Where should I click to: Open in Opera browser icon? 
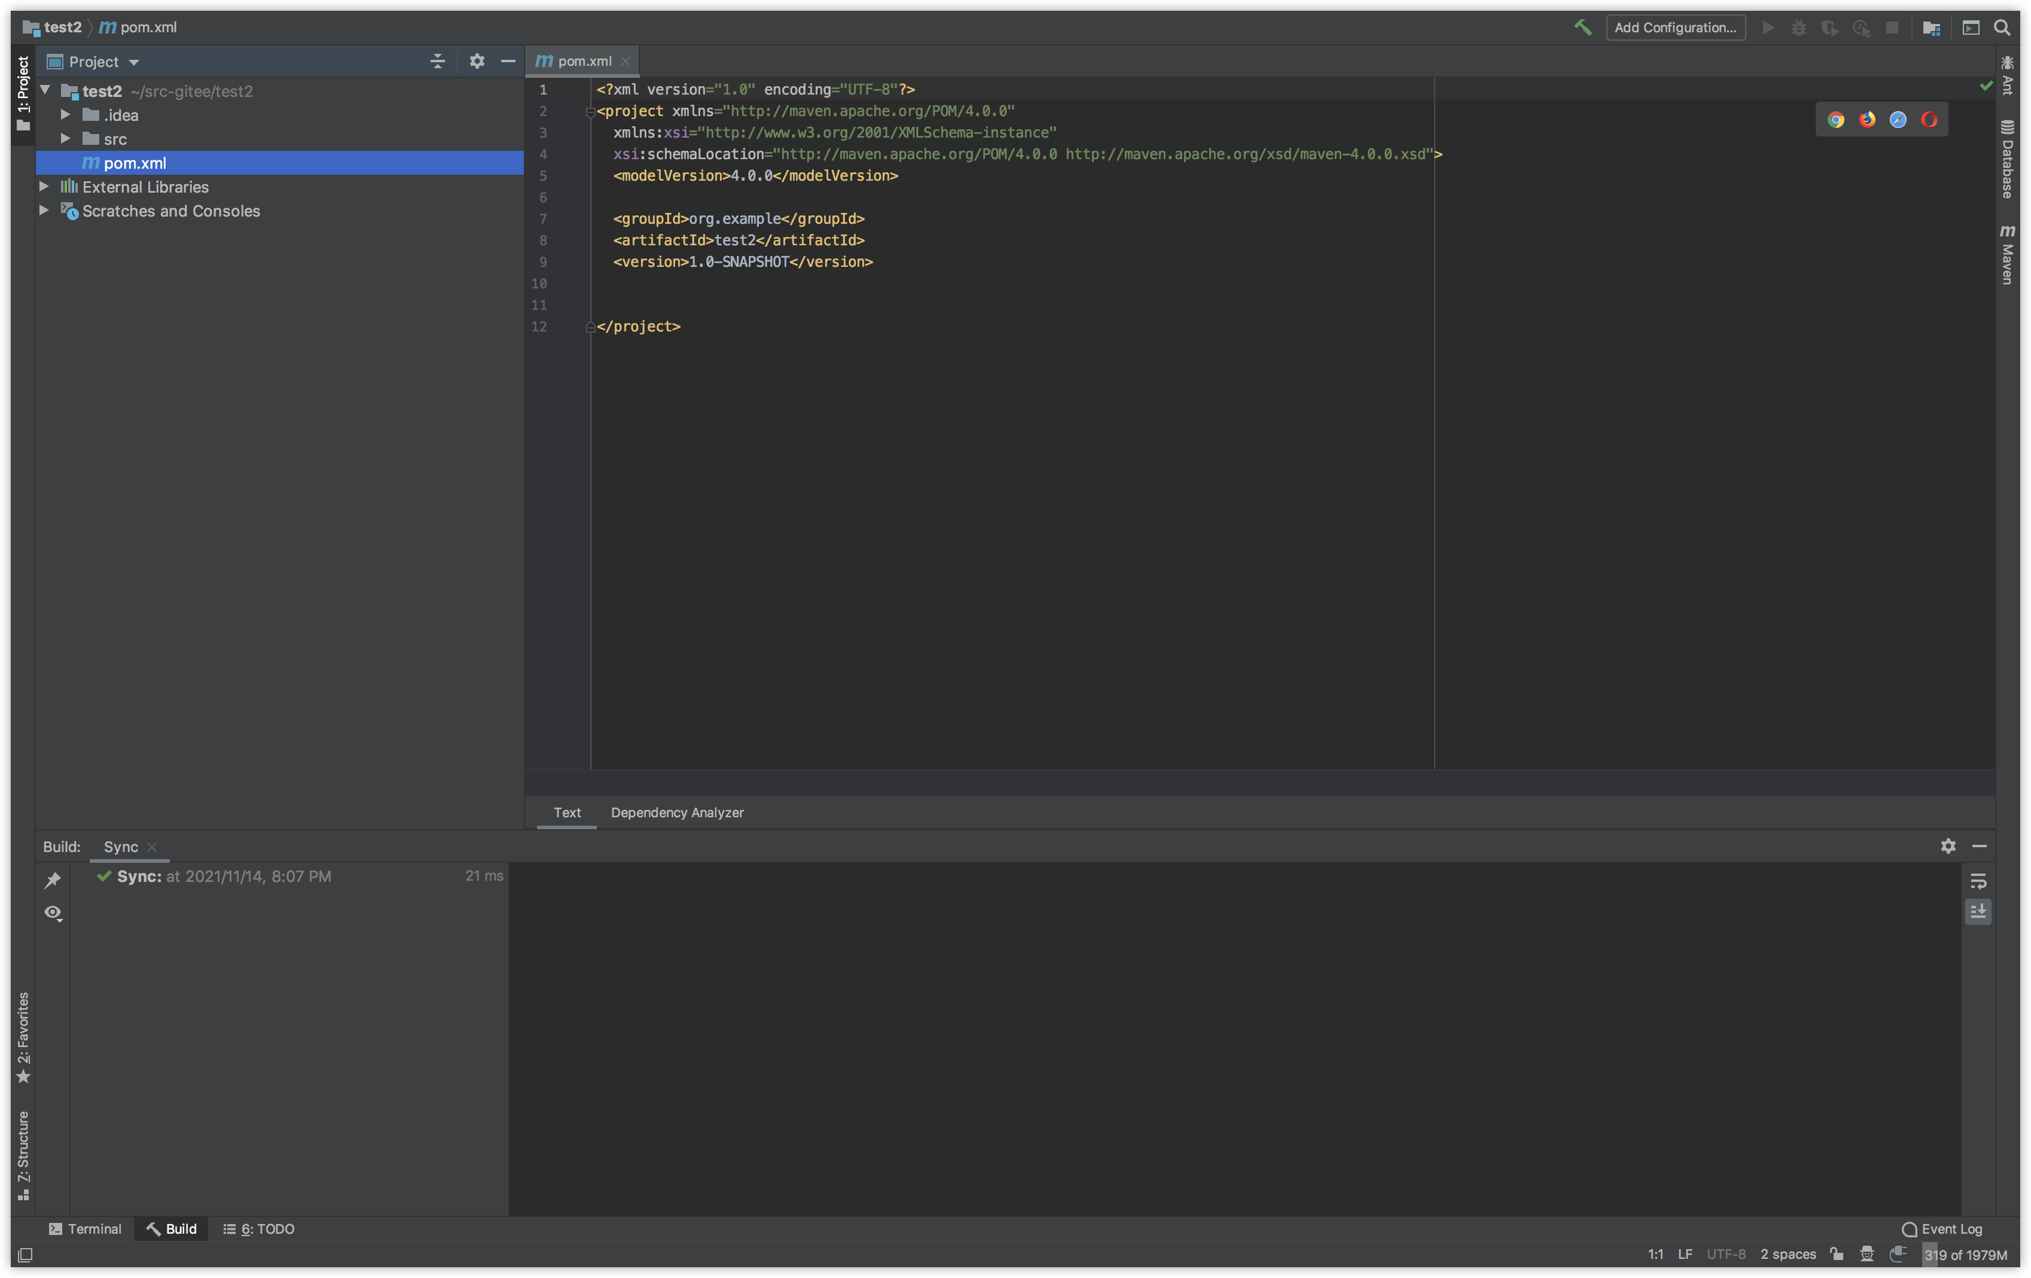(x=1929, y=120)
